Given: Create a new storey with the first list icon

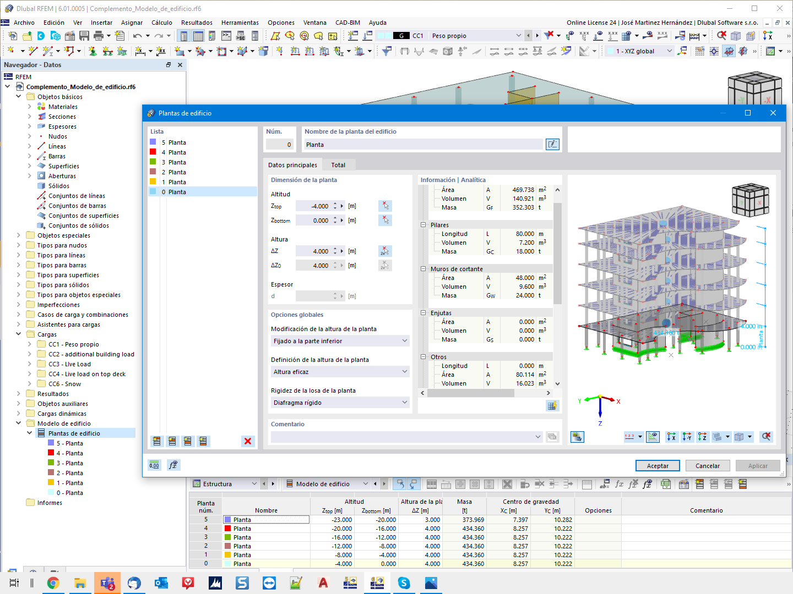Looking at the screenshot, I should (157, 441).
